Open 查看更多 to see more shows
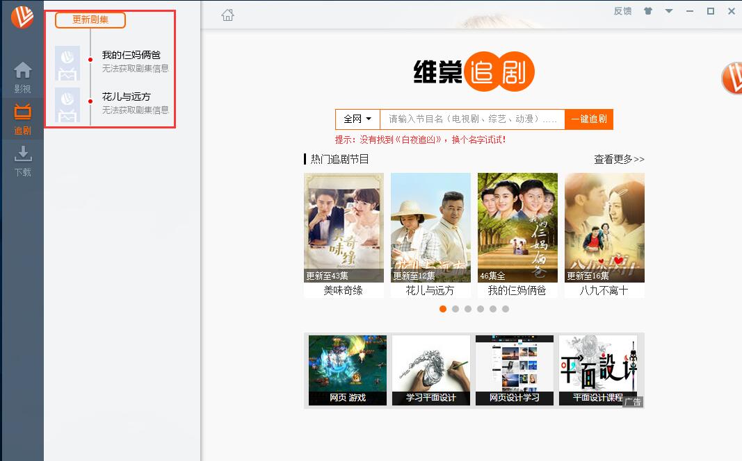 618,159
